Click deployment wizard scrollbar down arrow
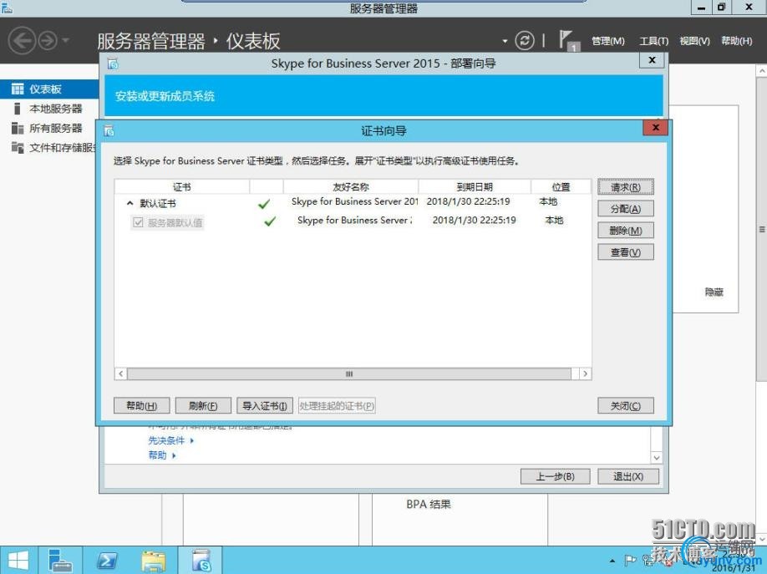The width and height of the screenshot is (767, 574). click(x=657, y=458)
